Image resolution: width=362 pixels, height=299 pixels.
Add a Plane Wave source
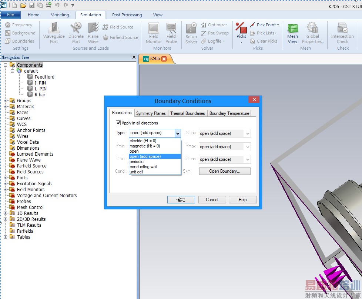[93, 33]
